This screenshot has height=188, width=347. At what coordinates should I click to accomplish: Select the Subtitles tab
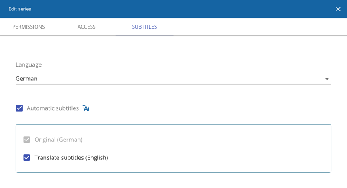144,27
